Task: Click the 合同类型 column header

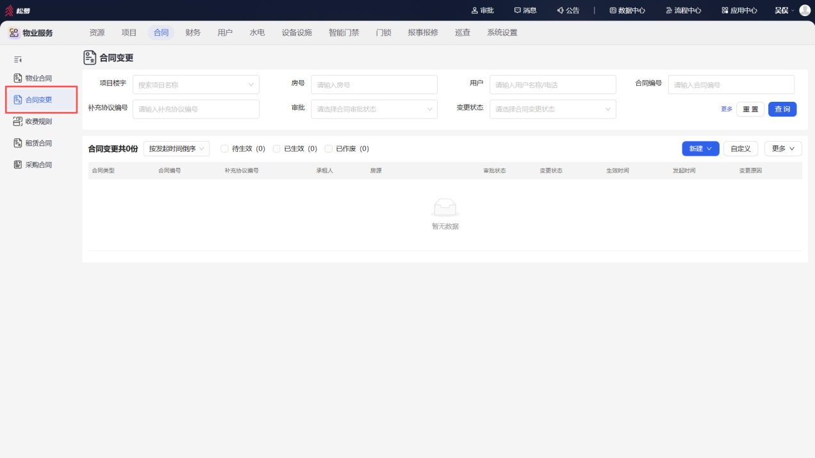Action: 103,171
